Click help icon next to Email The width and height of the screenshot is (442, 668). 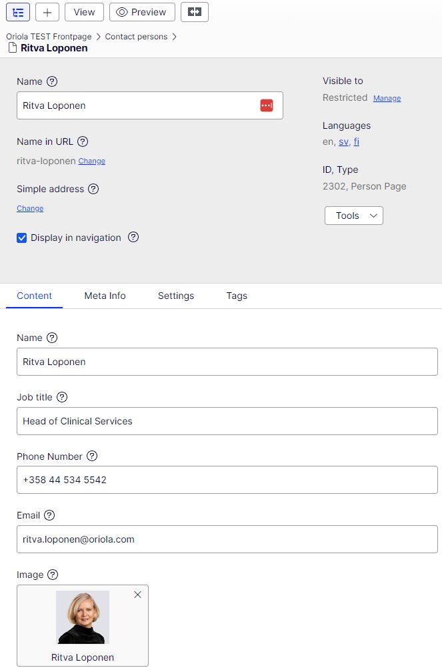tap(49, 515)
